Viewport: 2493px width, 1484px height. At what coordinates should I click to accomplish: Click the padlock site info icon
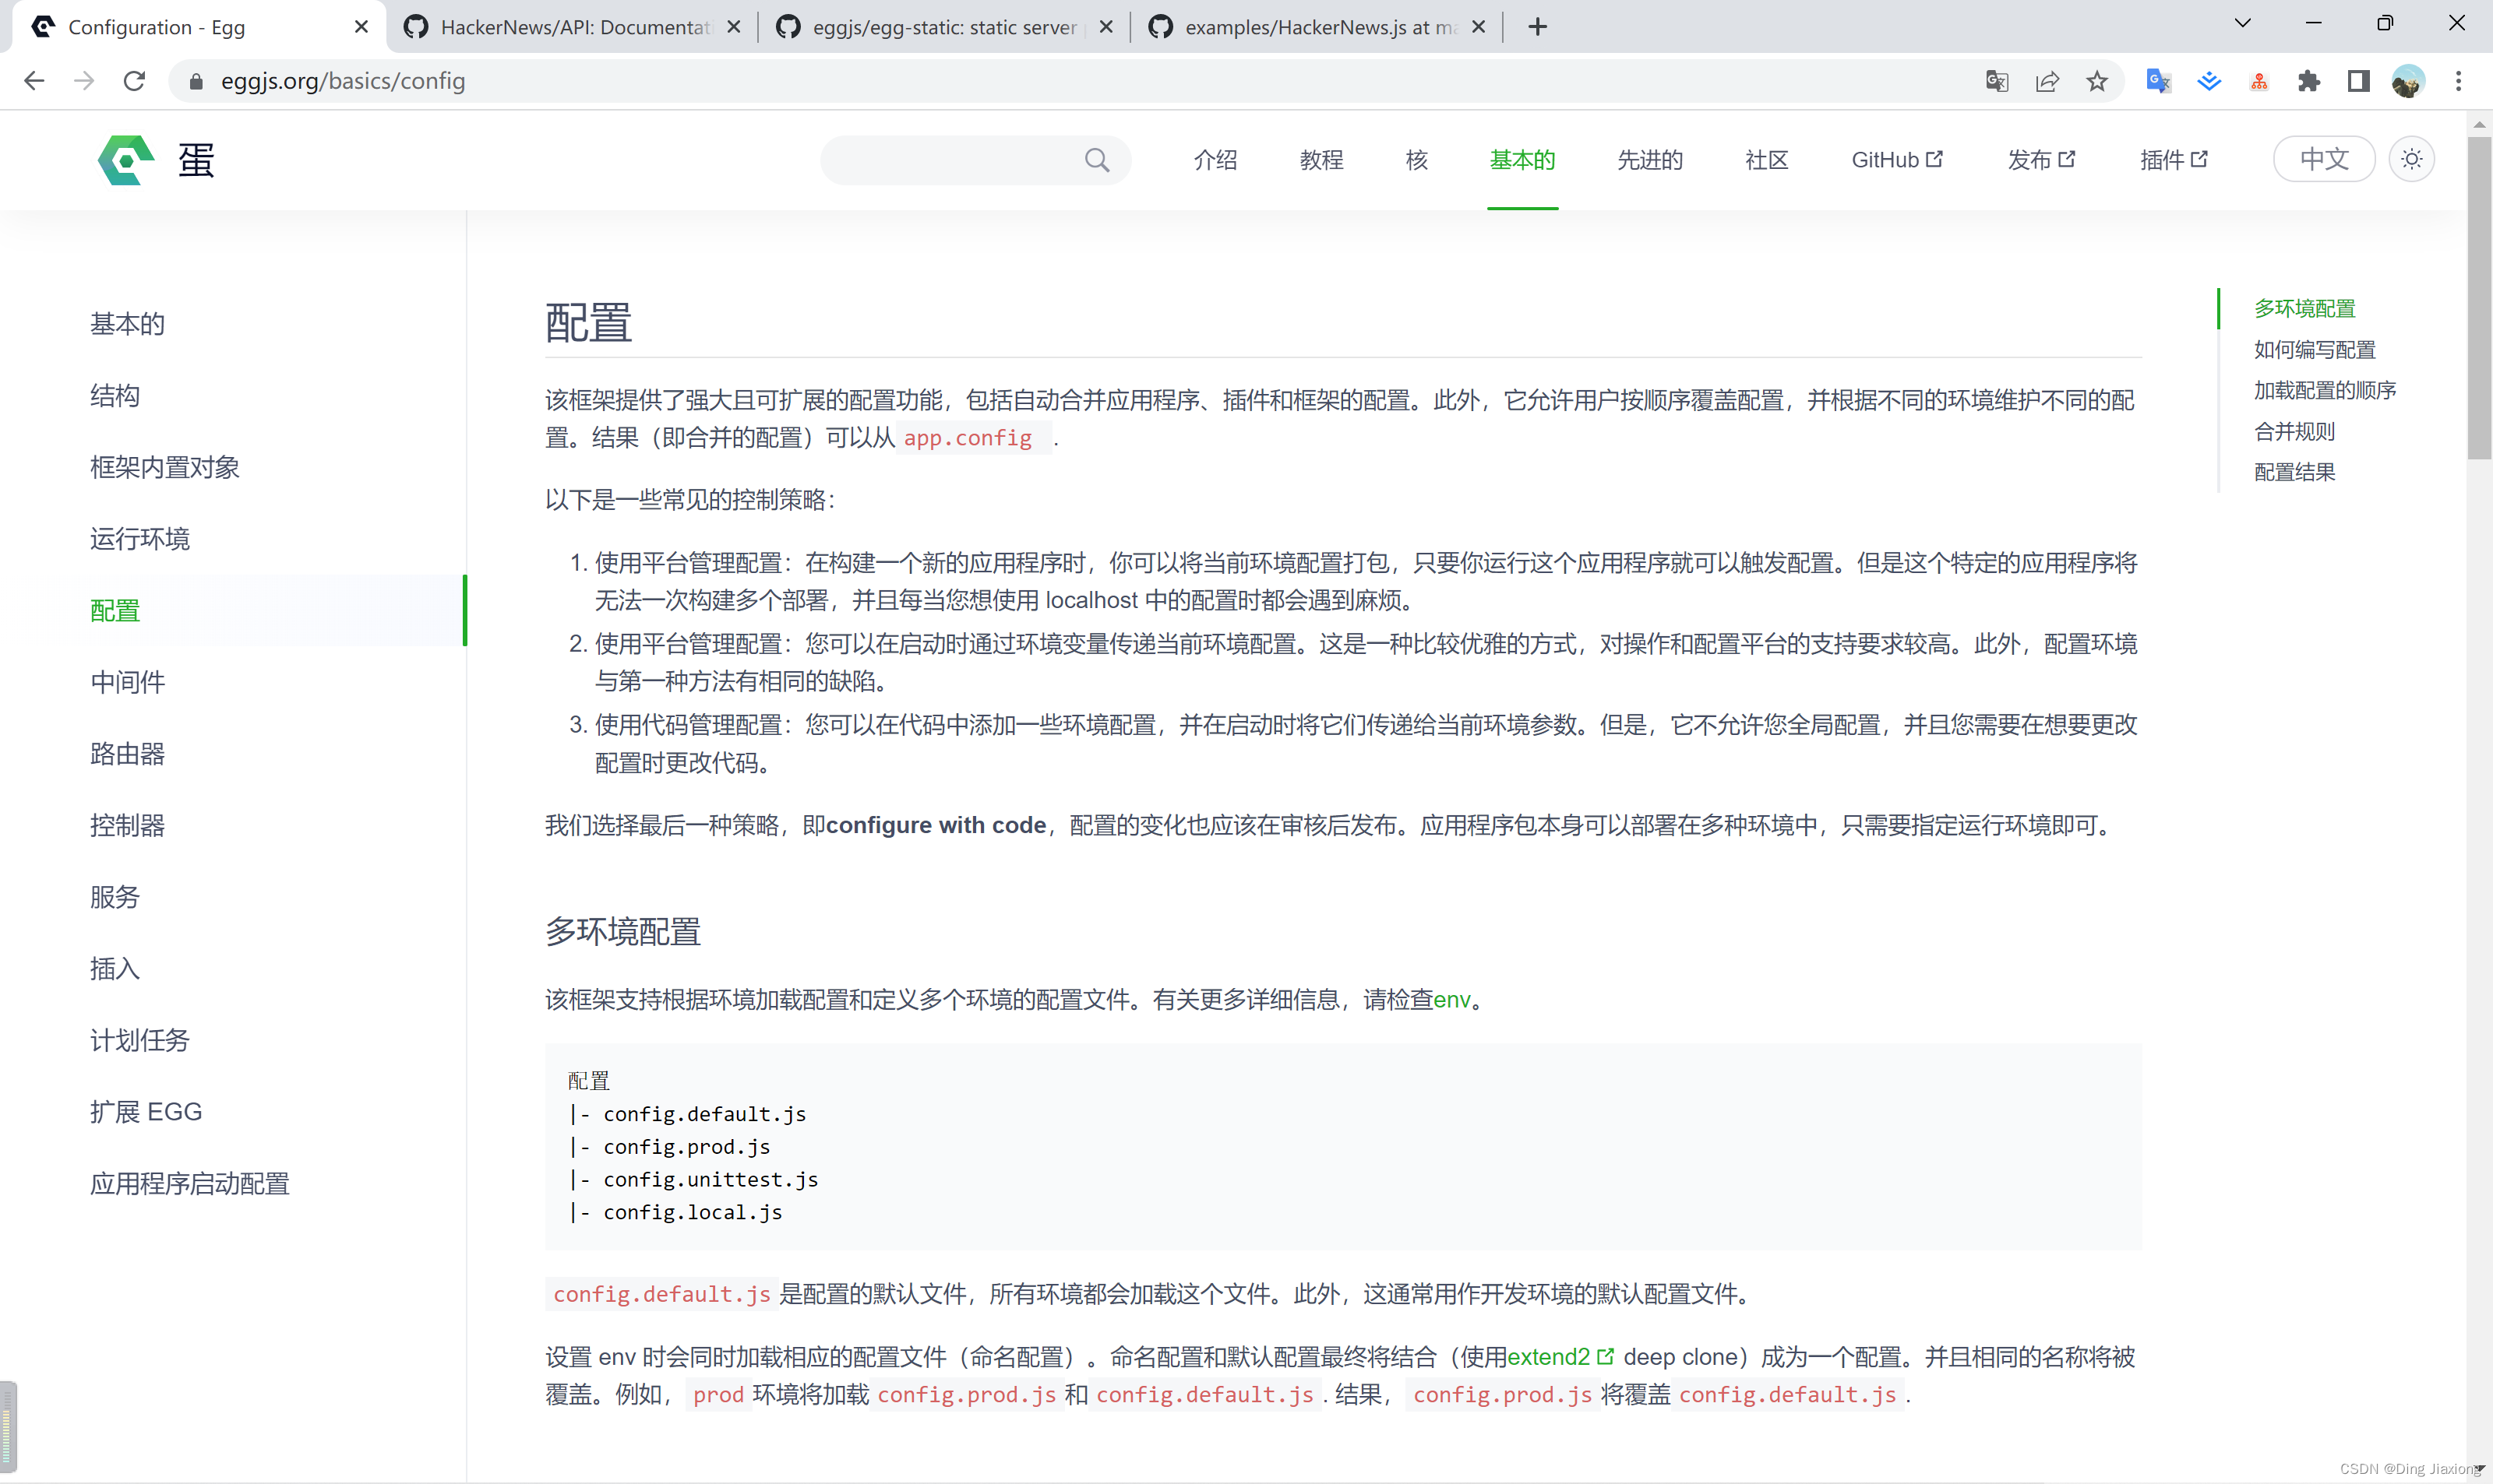(x=197, y=81)
